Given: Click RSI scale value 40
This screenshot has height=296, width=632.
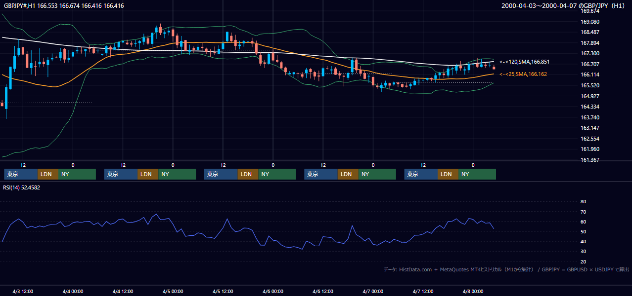Looking at the screenshot, I should (x=583, y=241).
